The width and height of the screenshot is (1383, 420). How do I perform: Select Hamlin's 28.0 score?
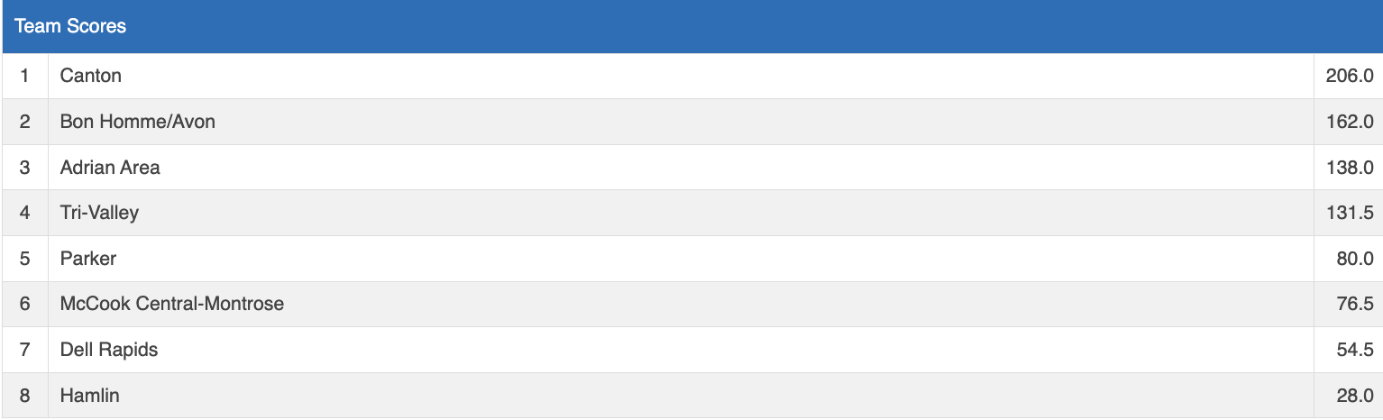[x=1354, y=396]
